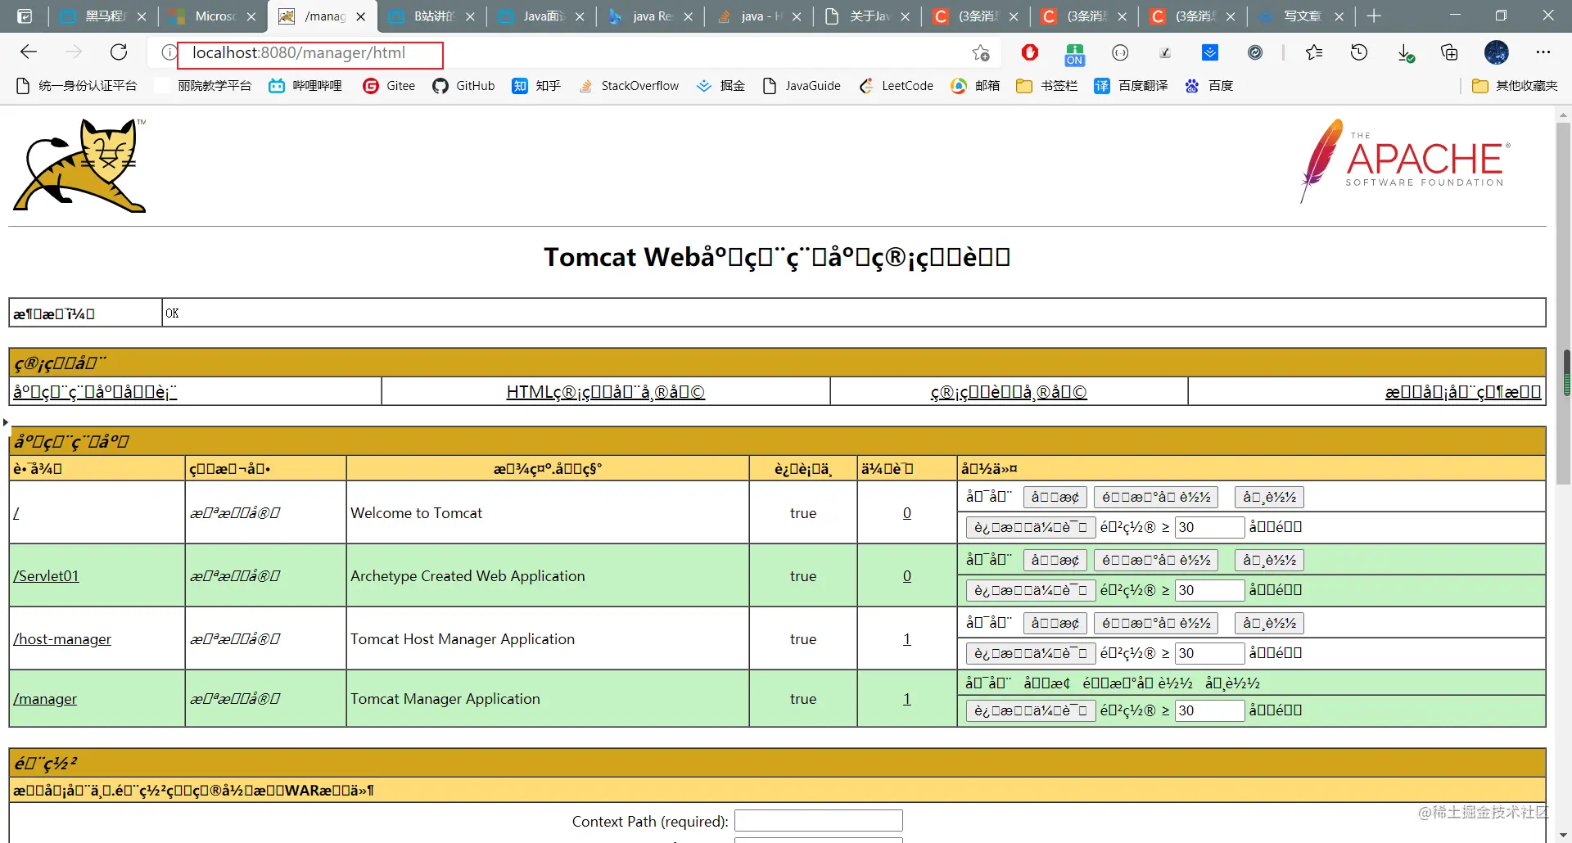
Task: Open the user profile avatar
Action: tap(1497, 52)
